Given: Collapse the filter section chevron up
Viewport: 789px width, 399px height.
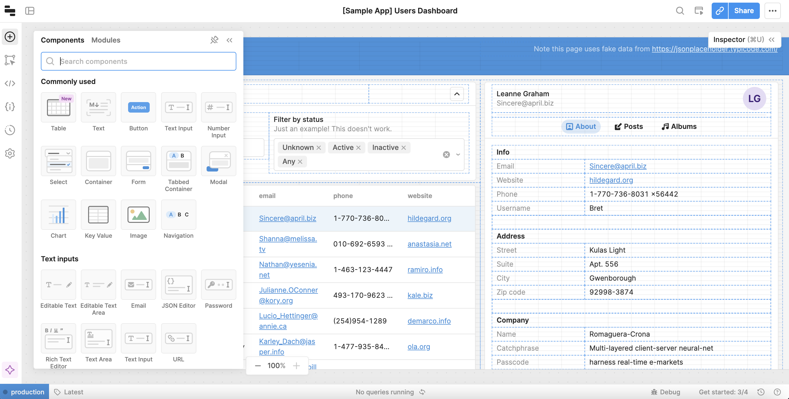Looking at the screenshot, I should [457, 94].
